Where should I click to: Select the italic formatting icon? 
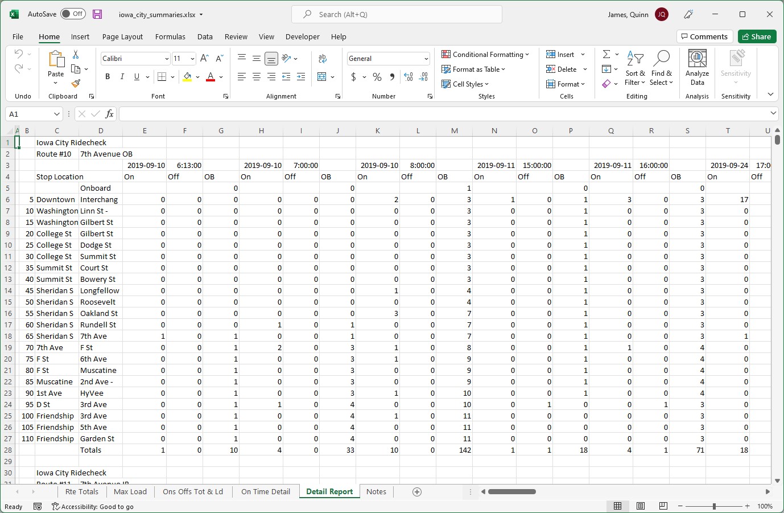tap(121, 76)
